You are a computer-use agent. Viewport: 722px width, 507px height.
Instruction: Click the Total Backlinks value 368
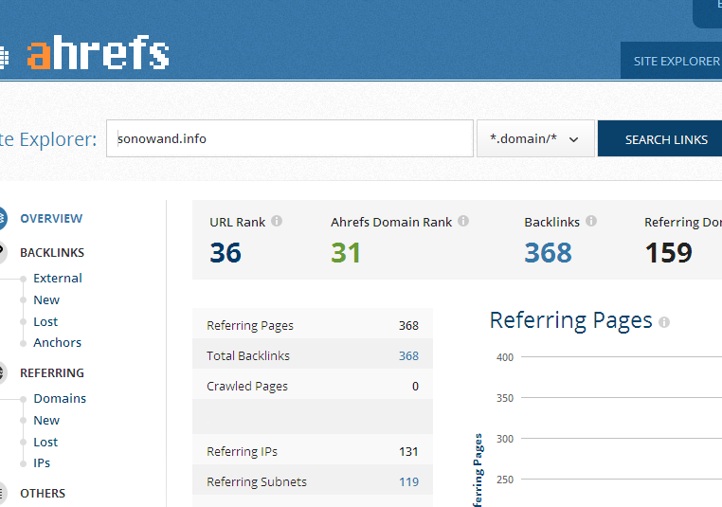click(408, 356)
